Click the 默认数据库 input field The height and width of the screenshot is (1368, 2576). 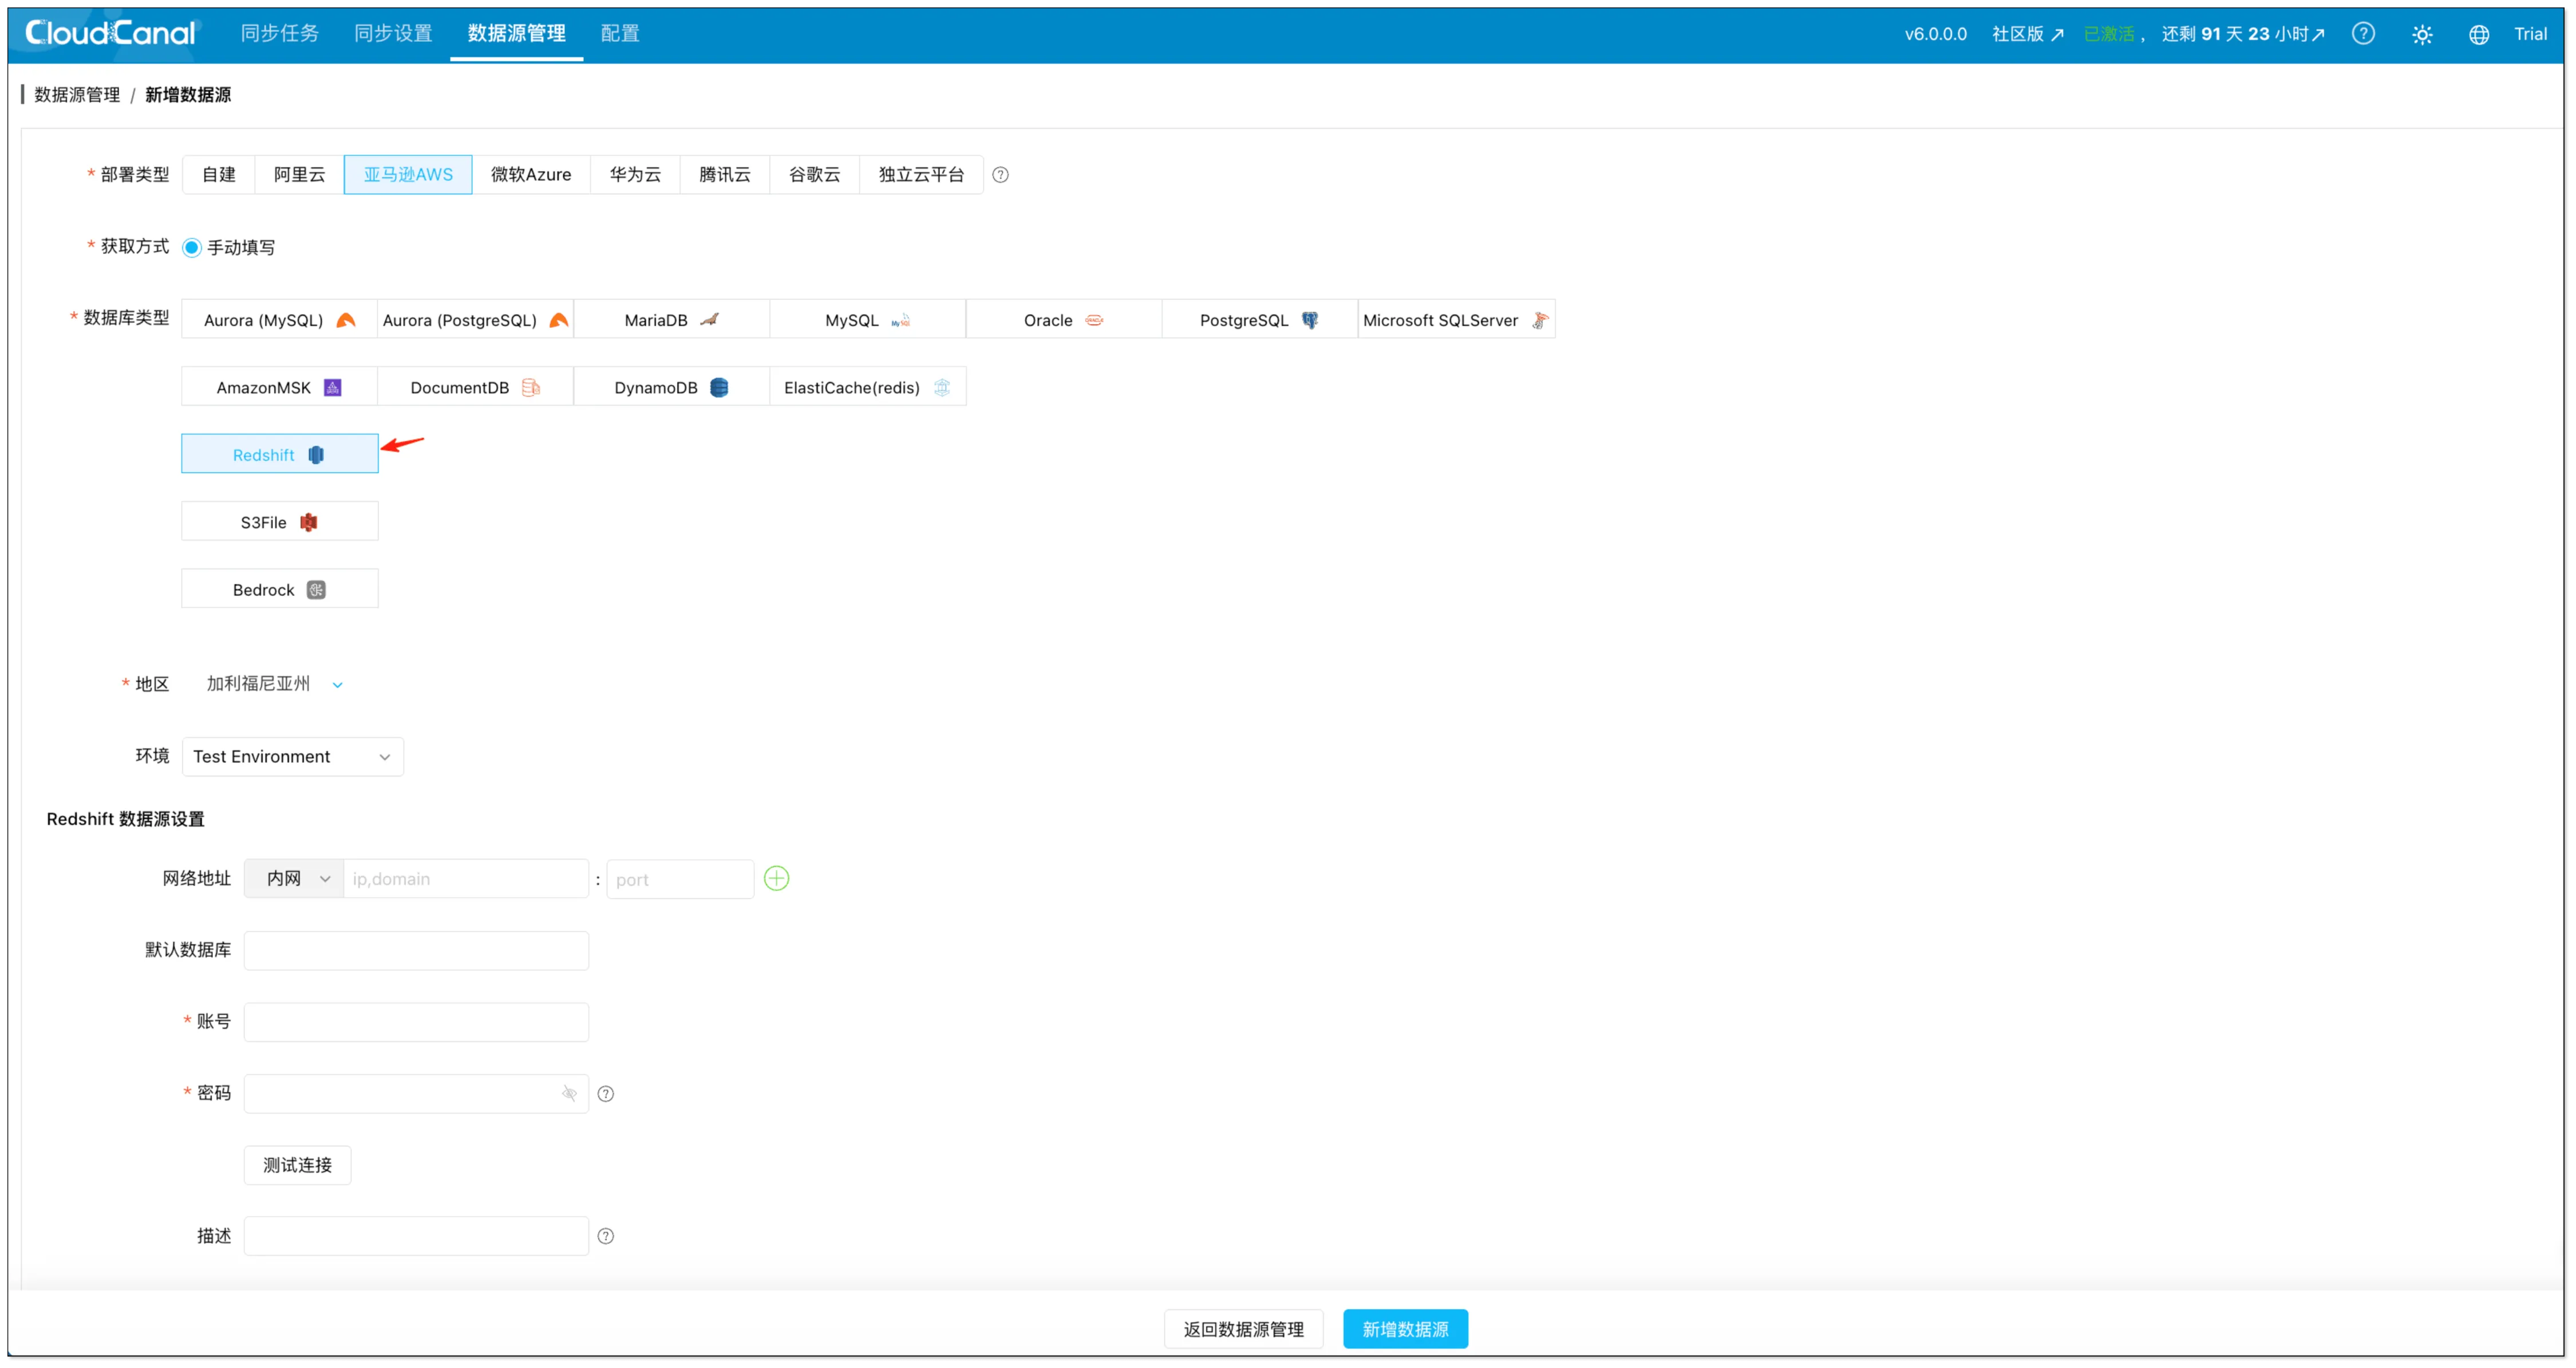pos(416,951)
